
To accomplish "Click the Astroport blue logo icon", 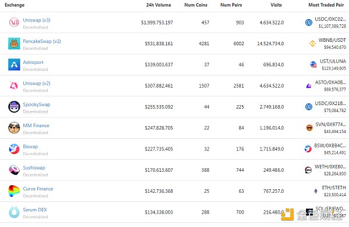I will [x=14, y=64].
